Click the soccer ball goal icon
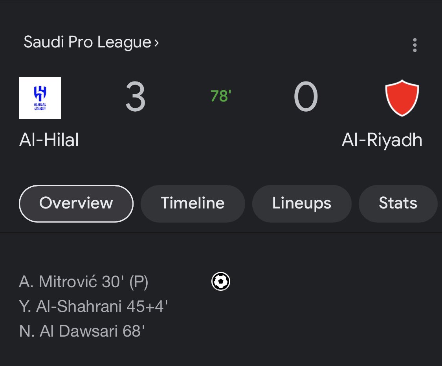This screenshot has height=366, width=442. (221, 281)
